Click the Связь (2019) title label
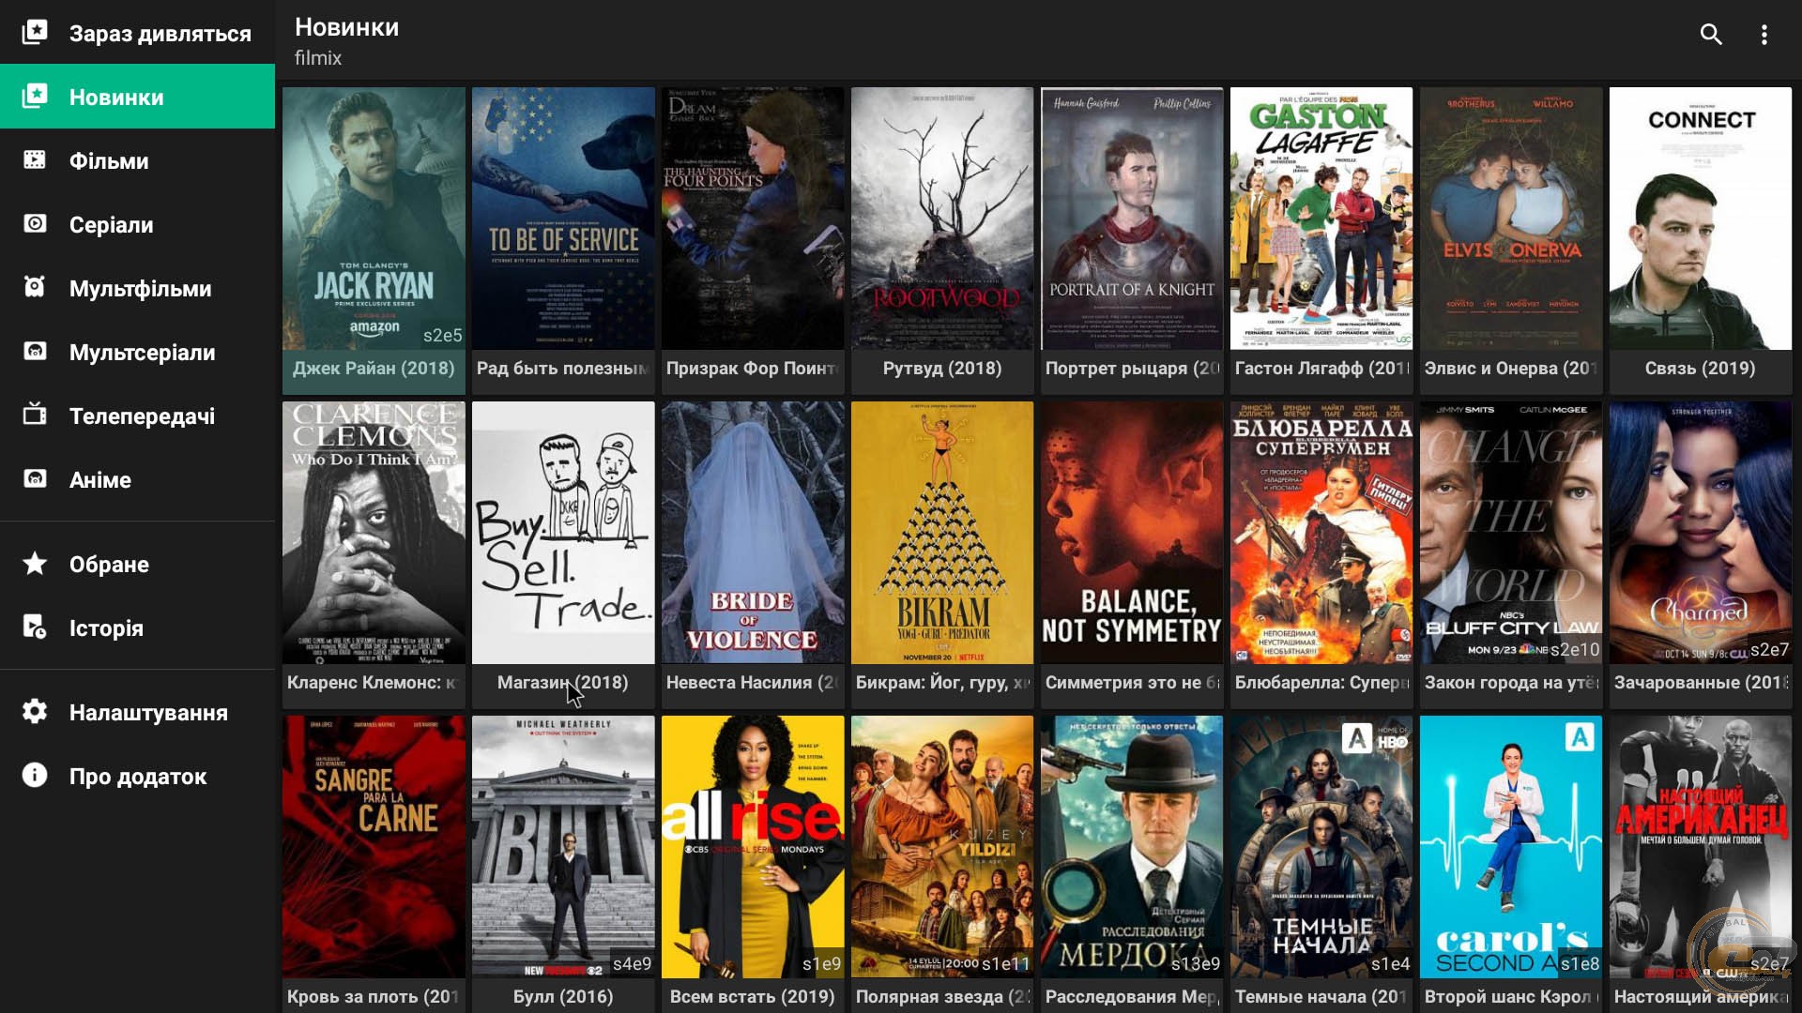The image size is (1802, 1013). pos(1700,368)
